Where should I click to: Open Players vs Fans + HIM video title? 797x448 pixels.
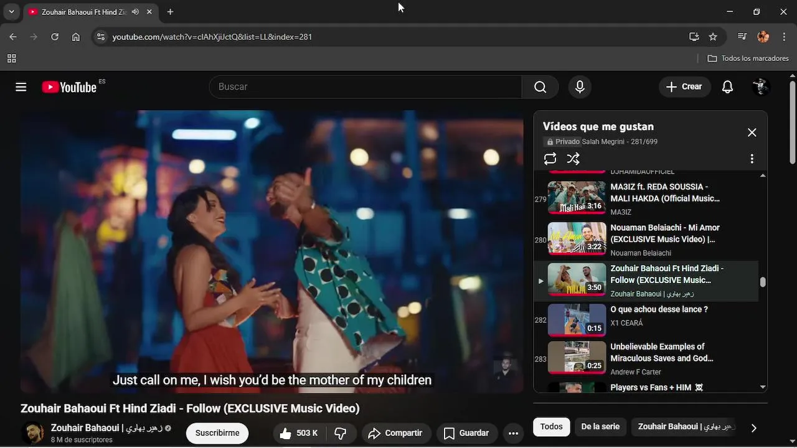click(657, 388)
